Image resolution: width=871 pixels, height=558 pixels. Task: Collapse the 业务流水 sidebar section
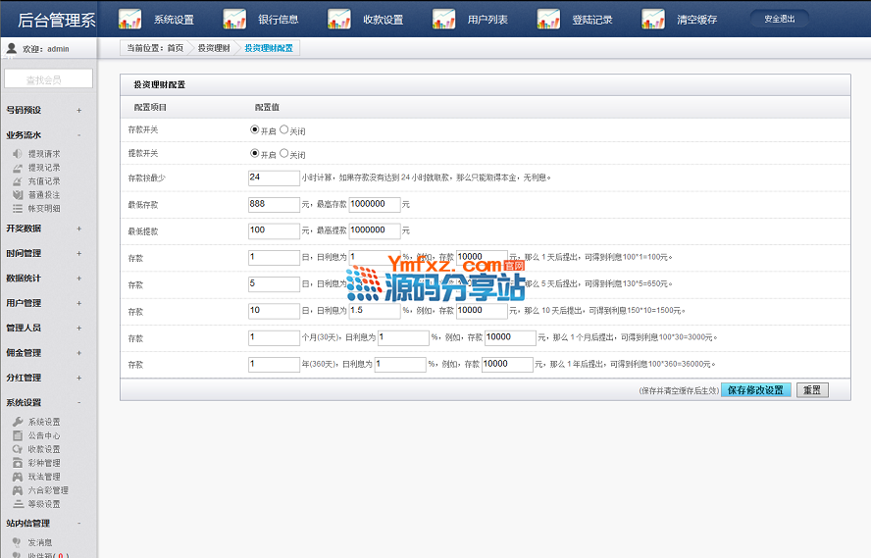tap(79, 135)
